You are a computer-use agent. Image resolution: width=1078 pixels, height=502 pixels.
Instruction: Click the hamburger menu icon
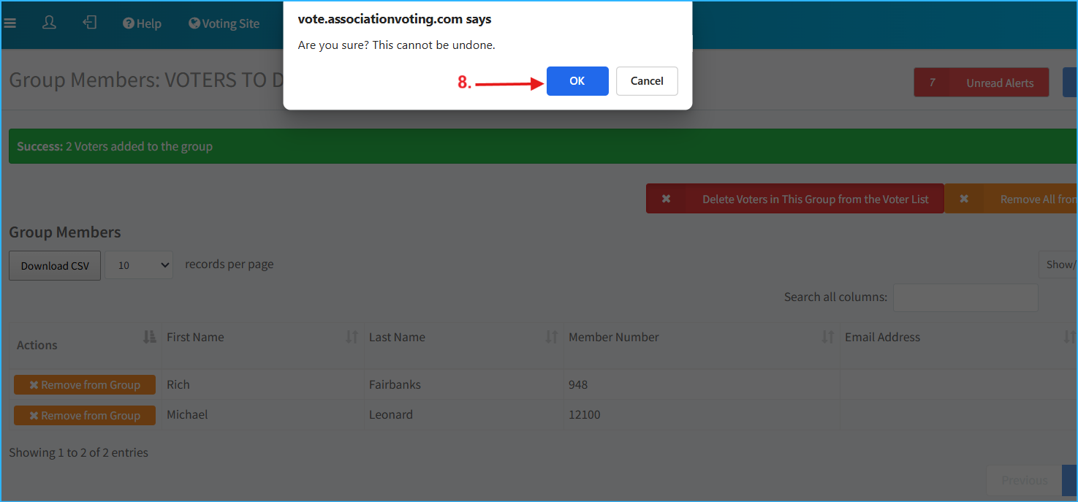(10, 23)
